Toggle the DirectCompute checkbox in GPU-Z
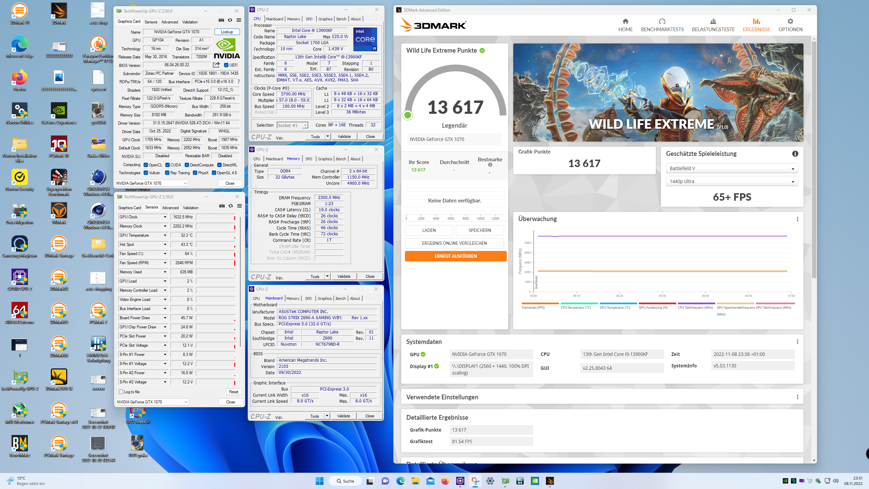869x489 pixels. pyautogui.click(x=187, y=165)
